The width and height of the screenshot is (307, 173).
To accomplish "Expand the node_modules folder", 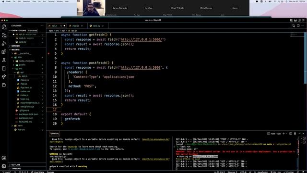I will coord(27,61).
